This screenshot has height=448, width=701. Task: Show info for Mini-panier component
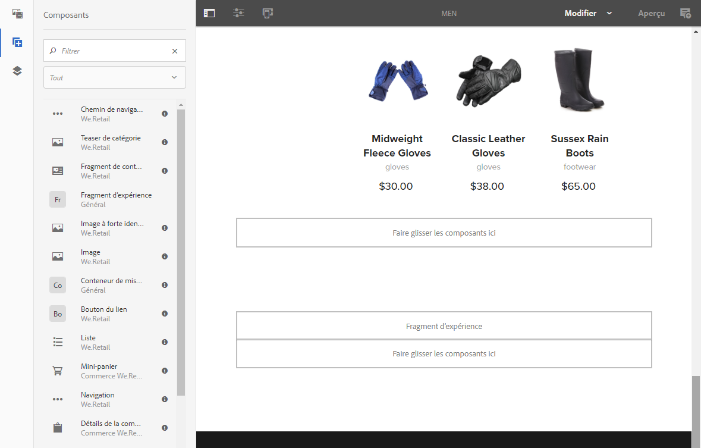165,371
